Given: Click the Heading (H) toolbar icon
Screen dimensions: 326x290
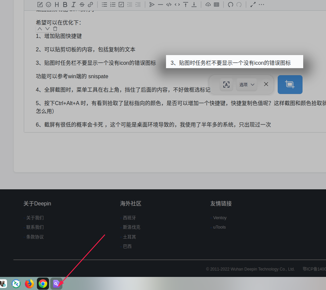Looking at the screenshot, I should 57,4.
